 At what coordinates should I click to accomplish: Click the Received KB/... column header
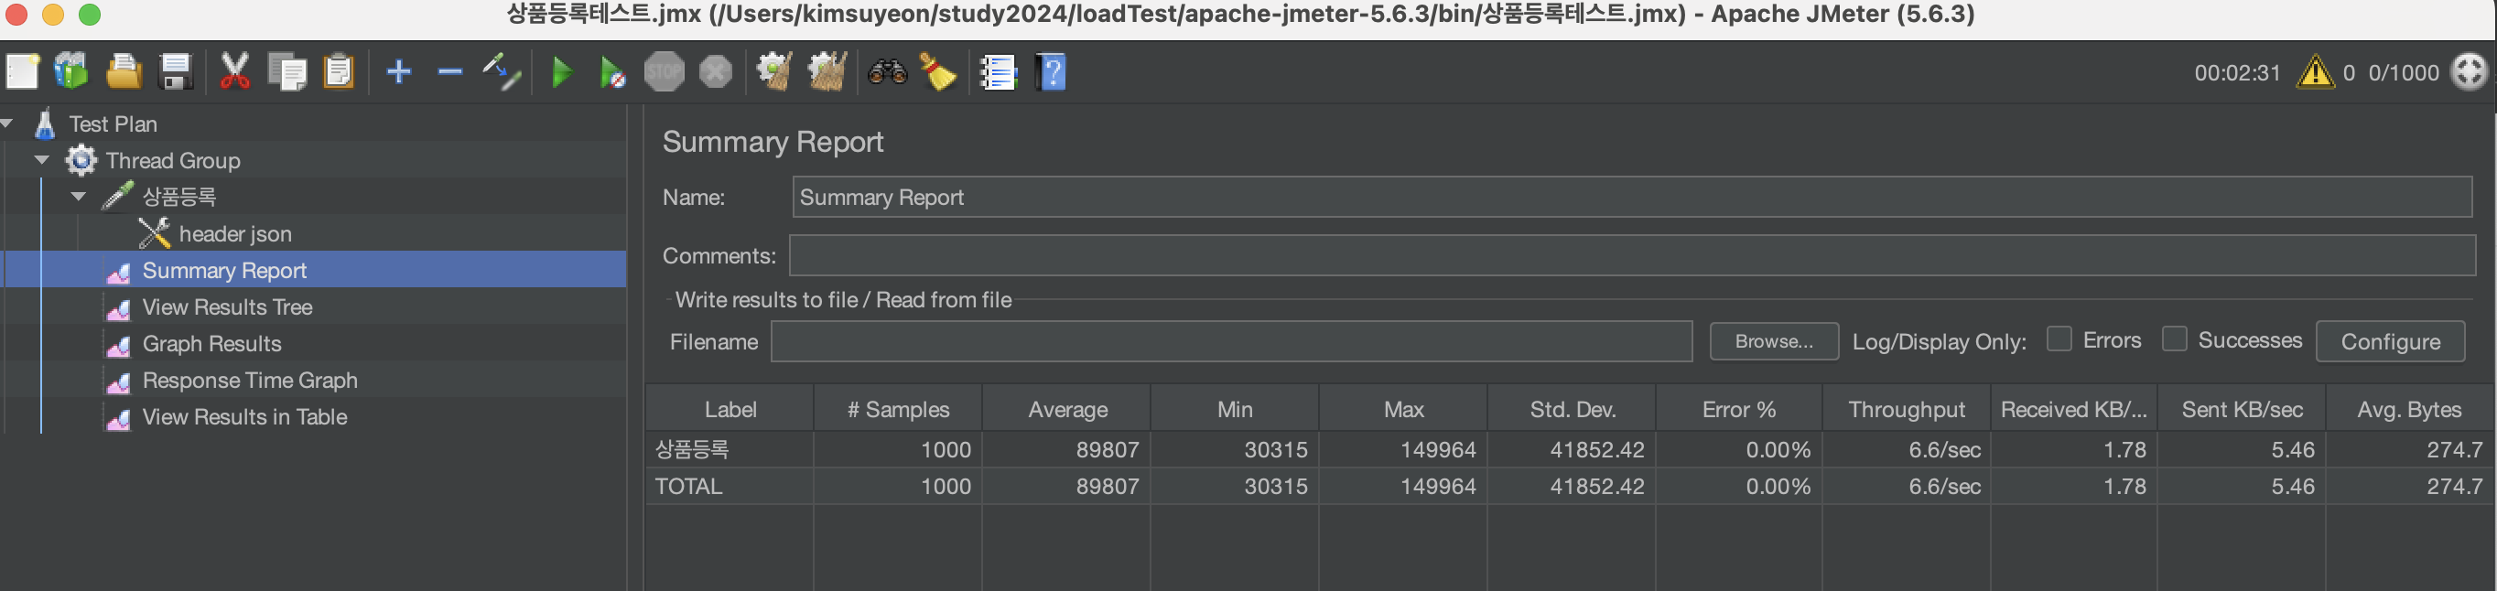(2074, 410)
